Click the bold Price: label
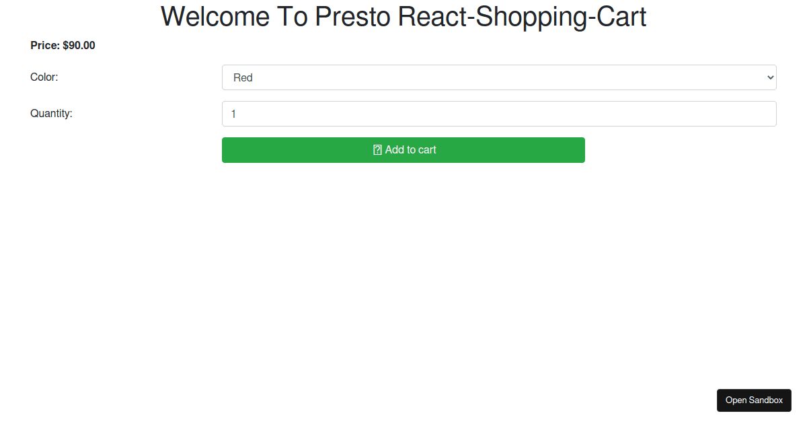The image size is (807, 424). (45, 46)
